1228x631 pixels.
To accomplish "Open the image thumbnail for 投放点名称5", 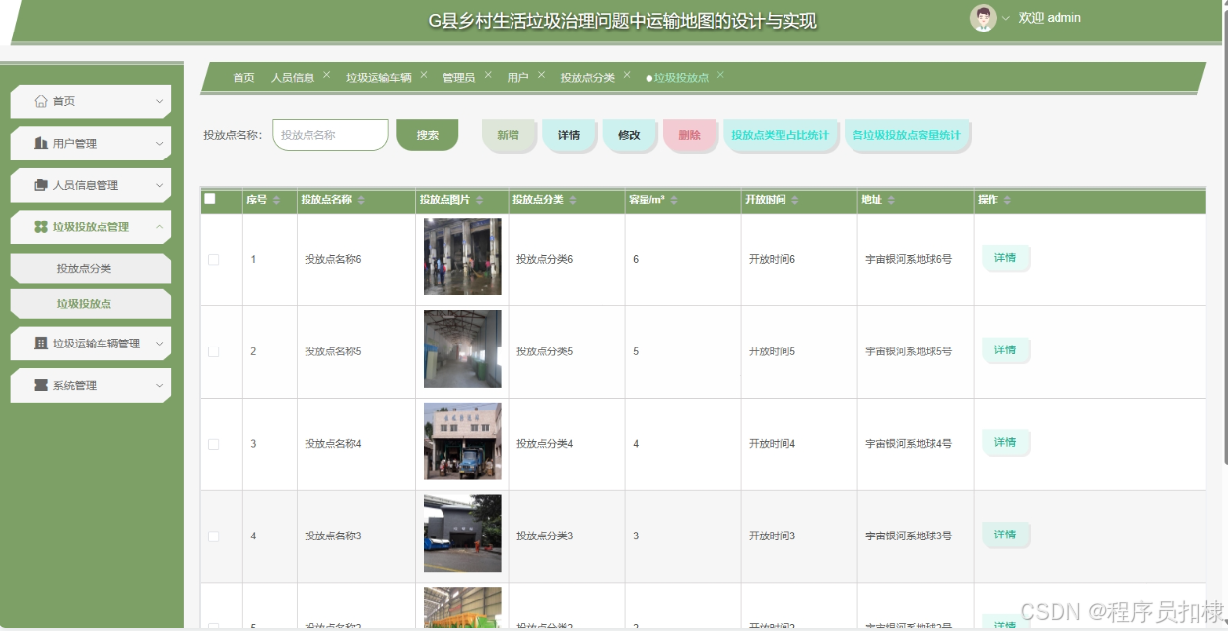I will [x=462, y=349].
